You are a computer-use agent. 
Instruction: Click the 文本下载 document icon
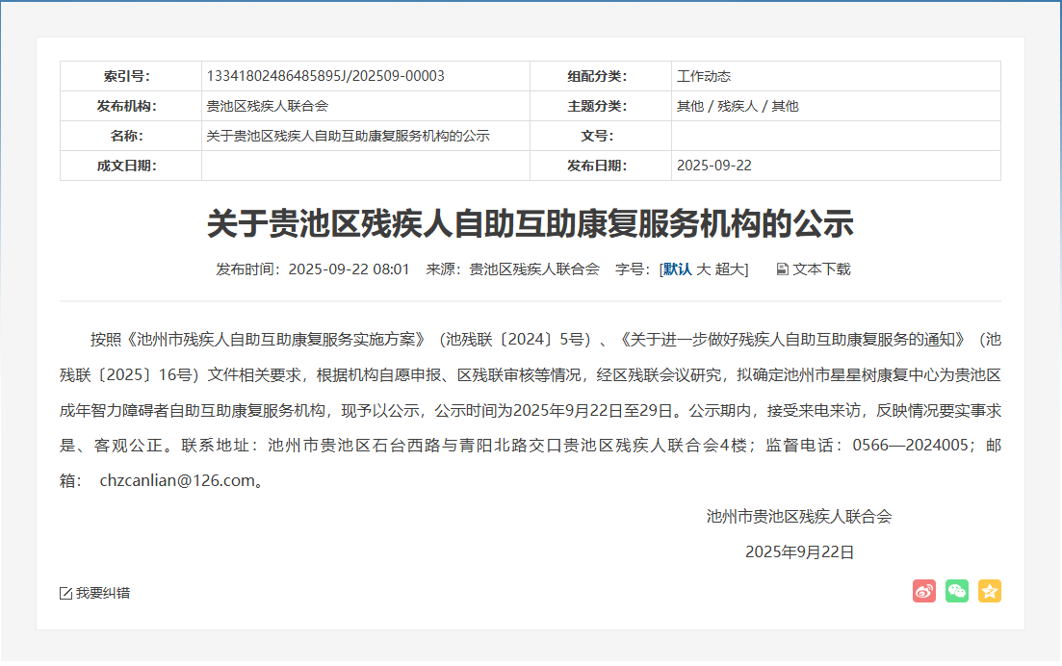pos(782,269)
